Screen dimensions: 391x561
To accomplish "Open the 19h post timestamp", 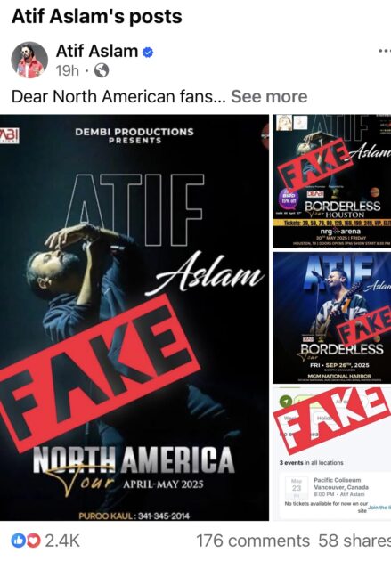I will 68,71.
